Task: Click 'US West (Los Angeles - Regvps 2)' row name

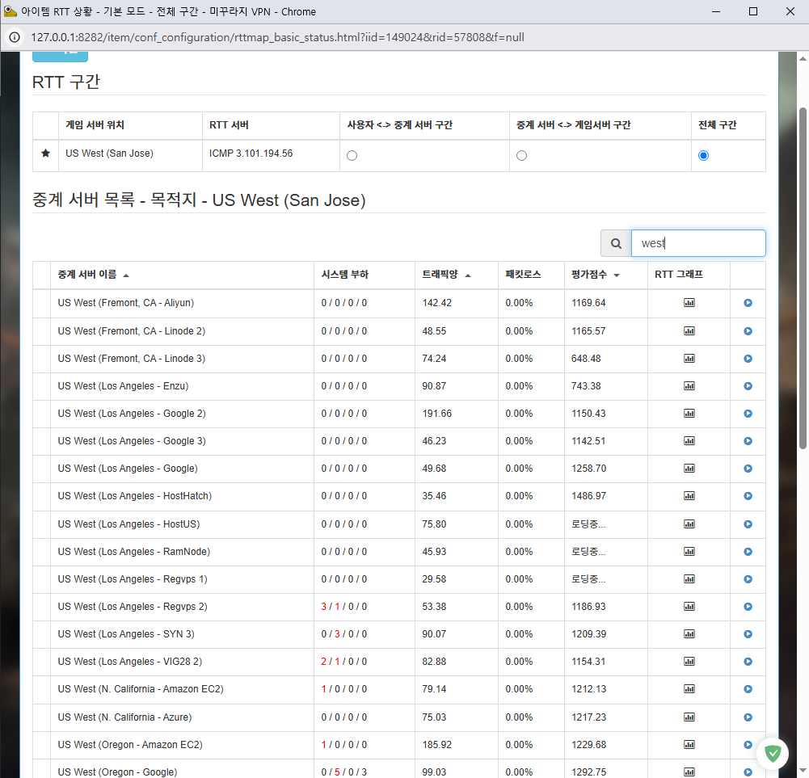Action: click(x=133, y=607)
